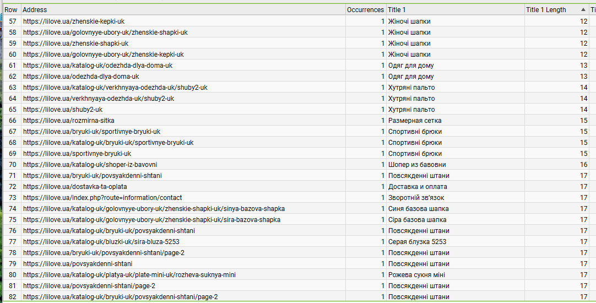This screenshot has height=303, width=596.
Task: Select row 70 shoper-iz-bavovni address
Action: coord(90,165)
